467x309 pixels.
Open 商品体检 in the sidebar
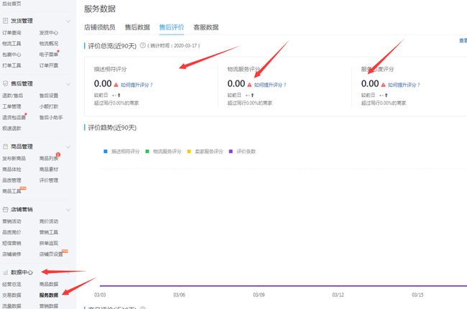click(x=11, y=170)
